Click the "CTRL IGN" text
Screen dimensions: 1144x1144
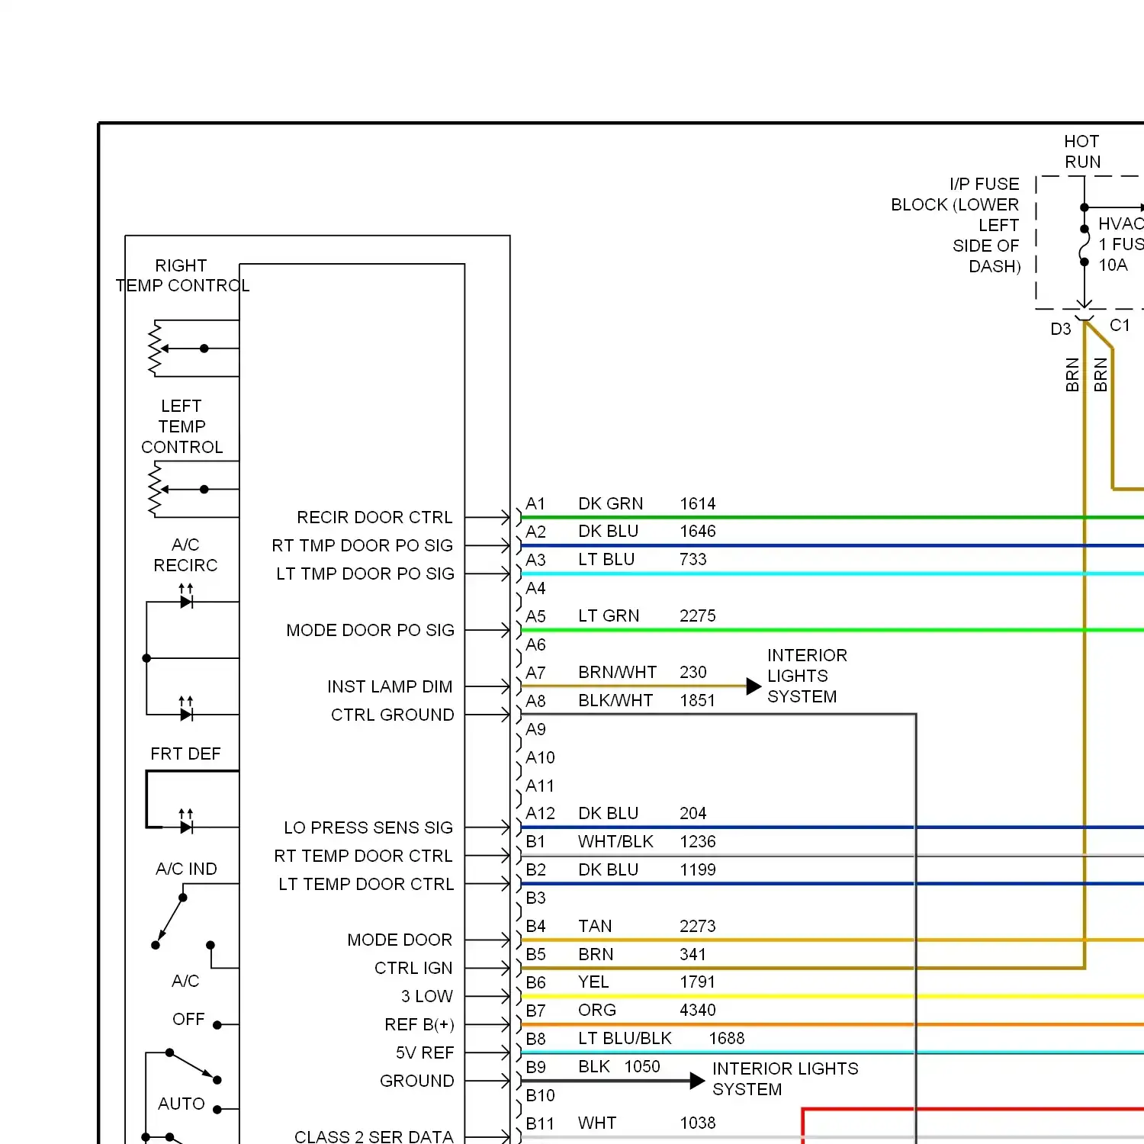point(413,968)
